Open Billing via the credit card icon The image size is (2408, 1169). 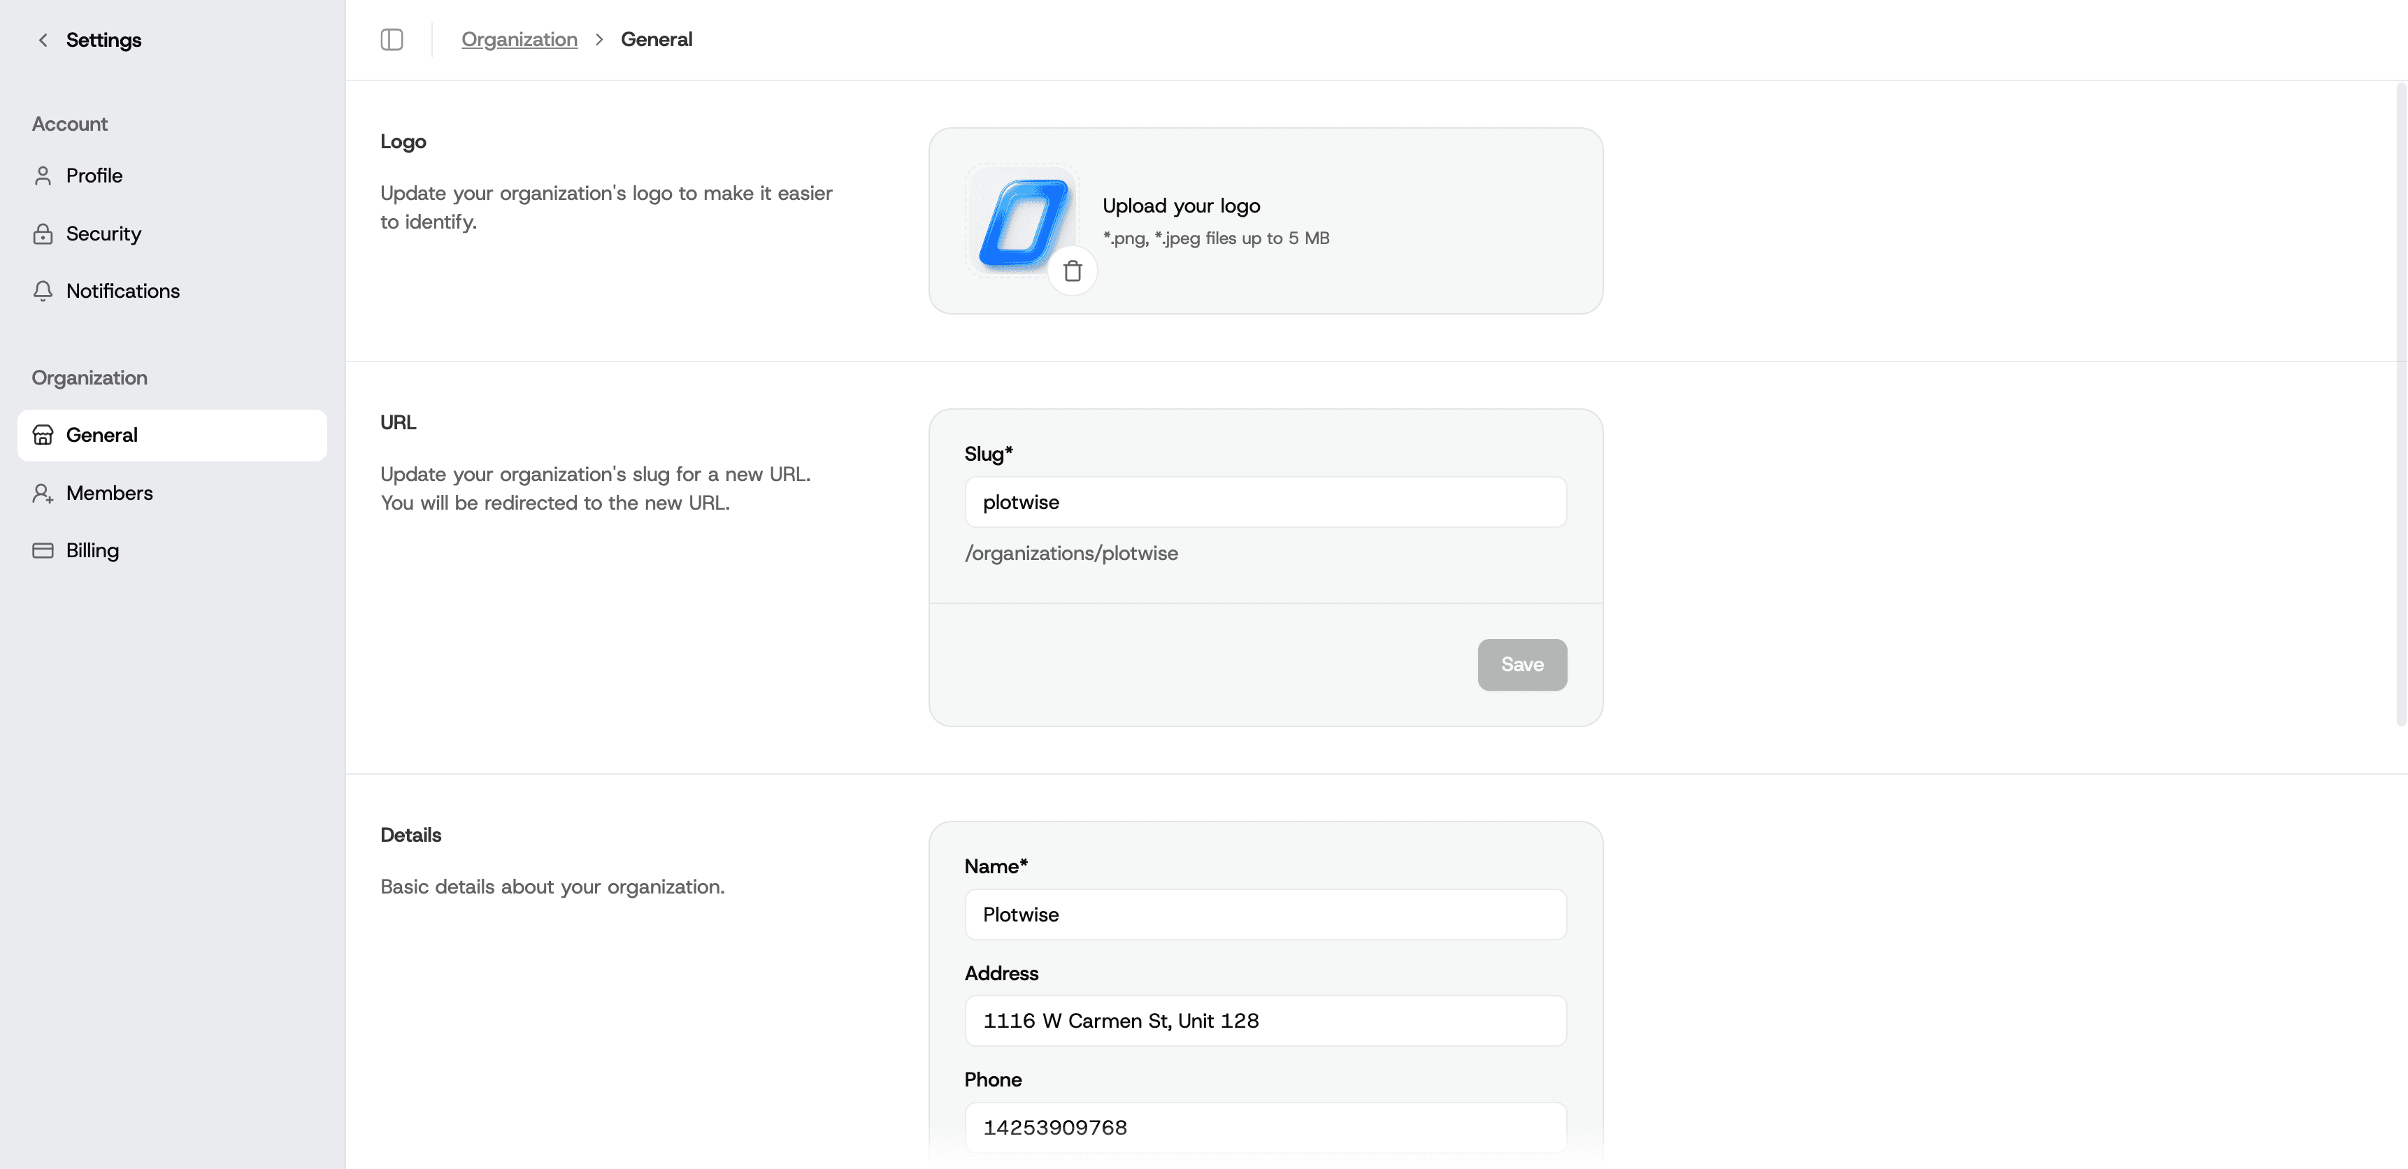43,550
